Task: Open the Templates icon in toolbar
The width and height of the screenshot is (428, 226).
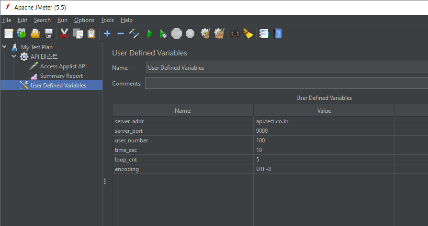Action: (x=22, y=33)
